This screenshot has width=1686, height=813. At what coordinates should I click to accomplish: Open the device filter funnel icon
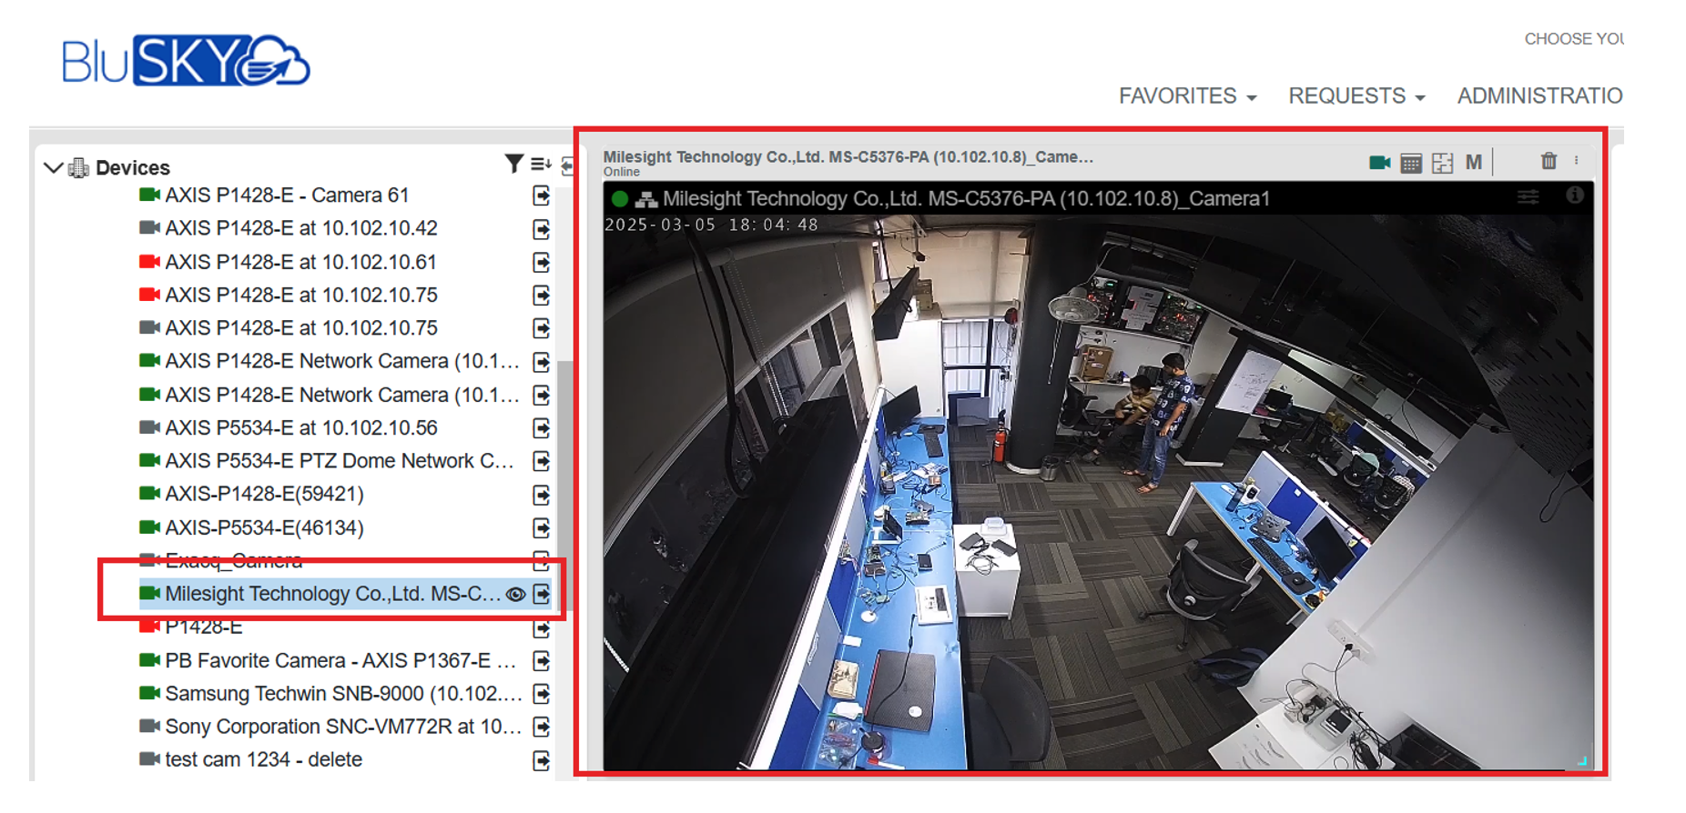(513, 164)
